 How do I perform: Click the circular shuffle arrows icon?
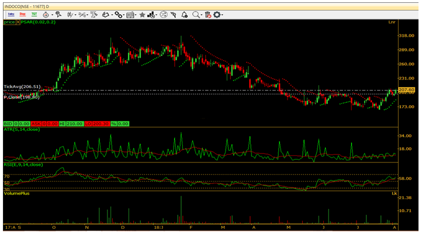click(x=164, y=15)
